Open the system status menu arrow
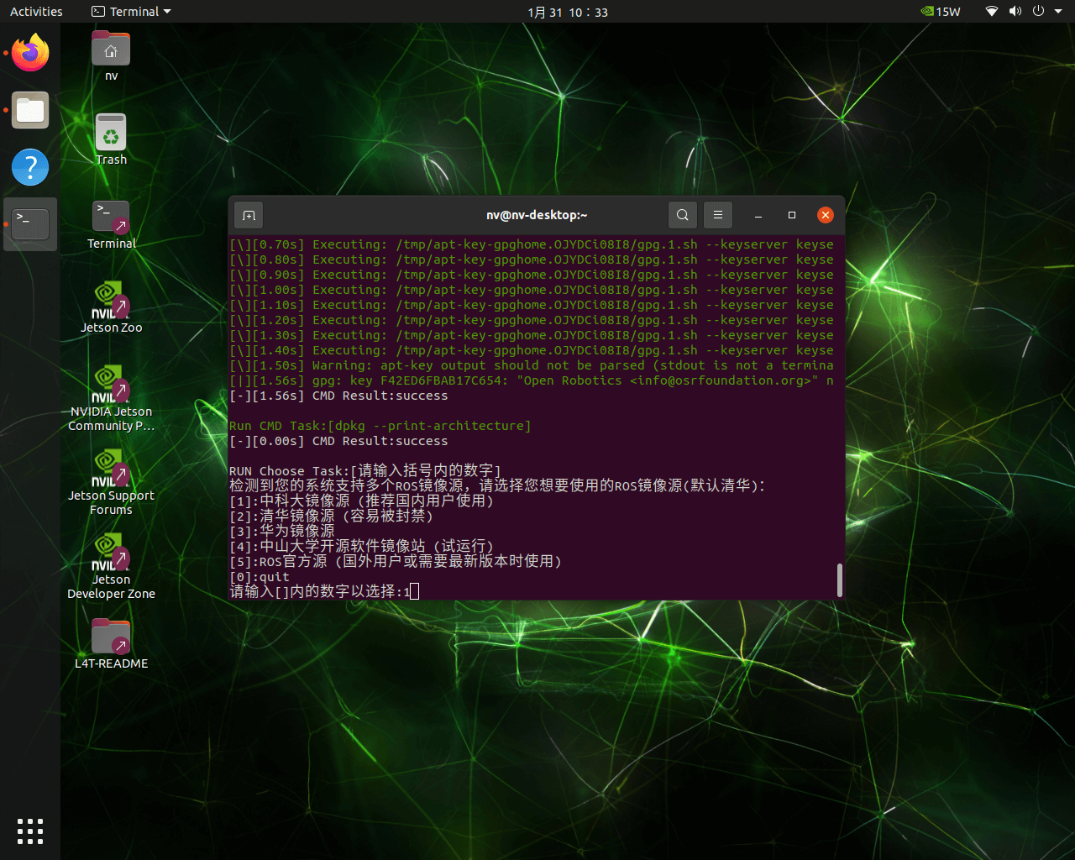Screen dimensions: 1075x860 click(x=1059, y=12)
